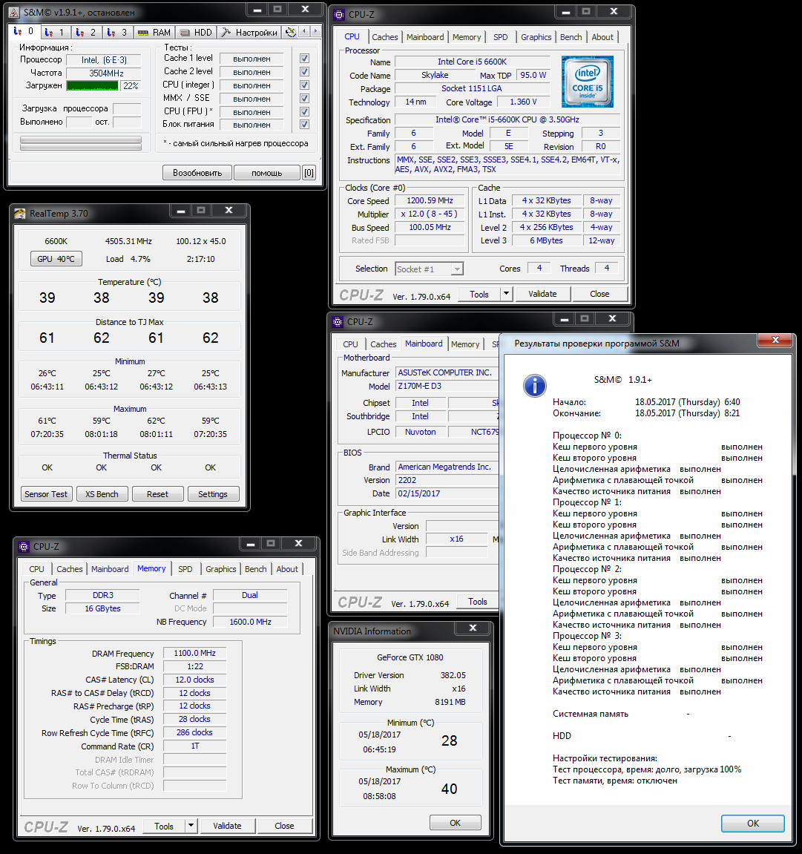Screen dimensions: 802x854
Task: Switch to processor 3 tab in S&M
Action: click(x=118, y=33)
